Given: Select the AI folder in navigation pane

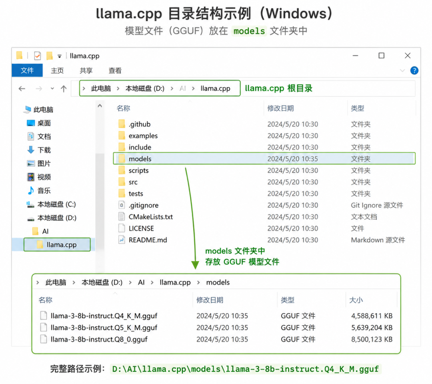Looking at the screenshot, I should (x=46, y=231).
